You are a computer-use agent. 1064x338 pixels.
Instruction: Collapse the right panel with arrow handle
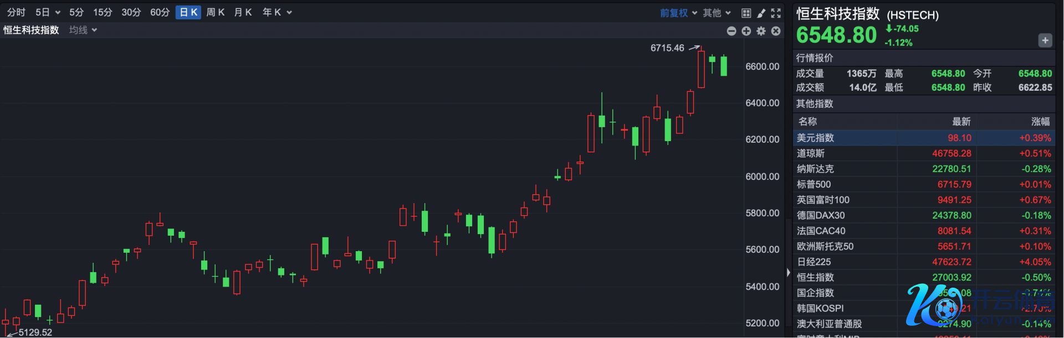788,272
